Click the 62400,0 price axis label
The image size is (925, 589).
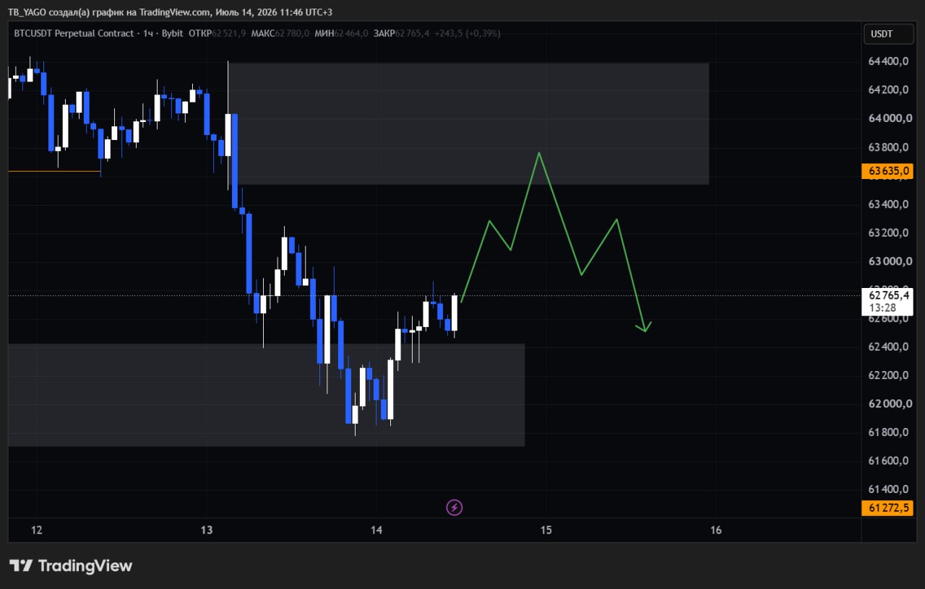click(889, 346)
